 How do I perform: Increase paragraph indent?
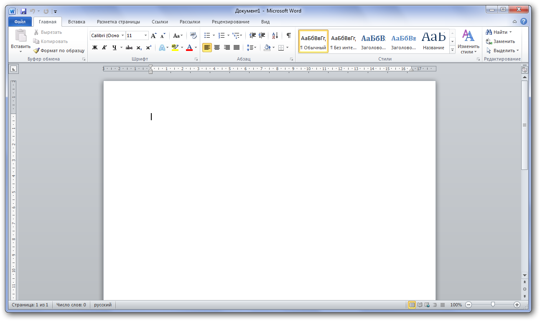pyautogui.click(x=262, y=35)
